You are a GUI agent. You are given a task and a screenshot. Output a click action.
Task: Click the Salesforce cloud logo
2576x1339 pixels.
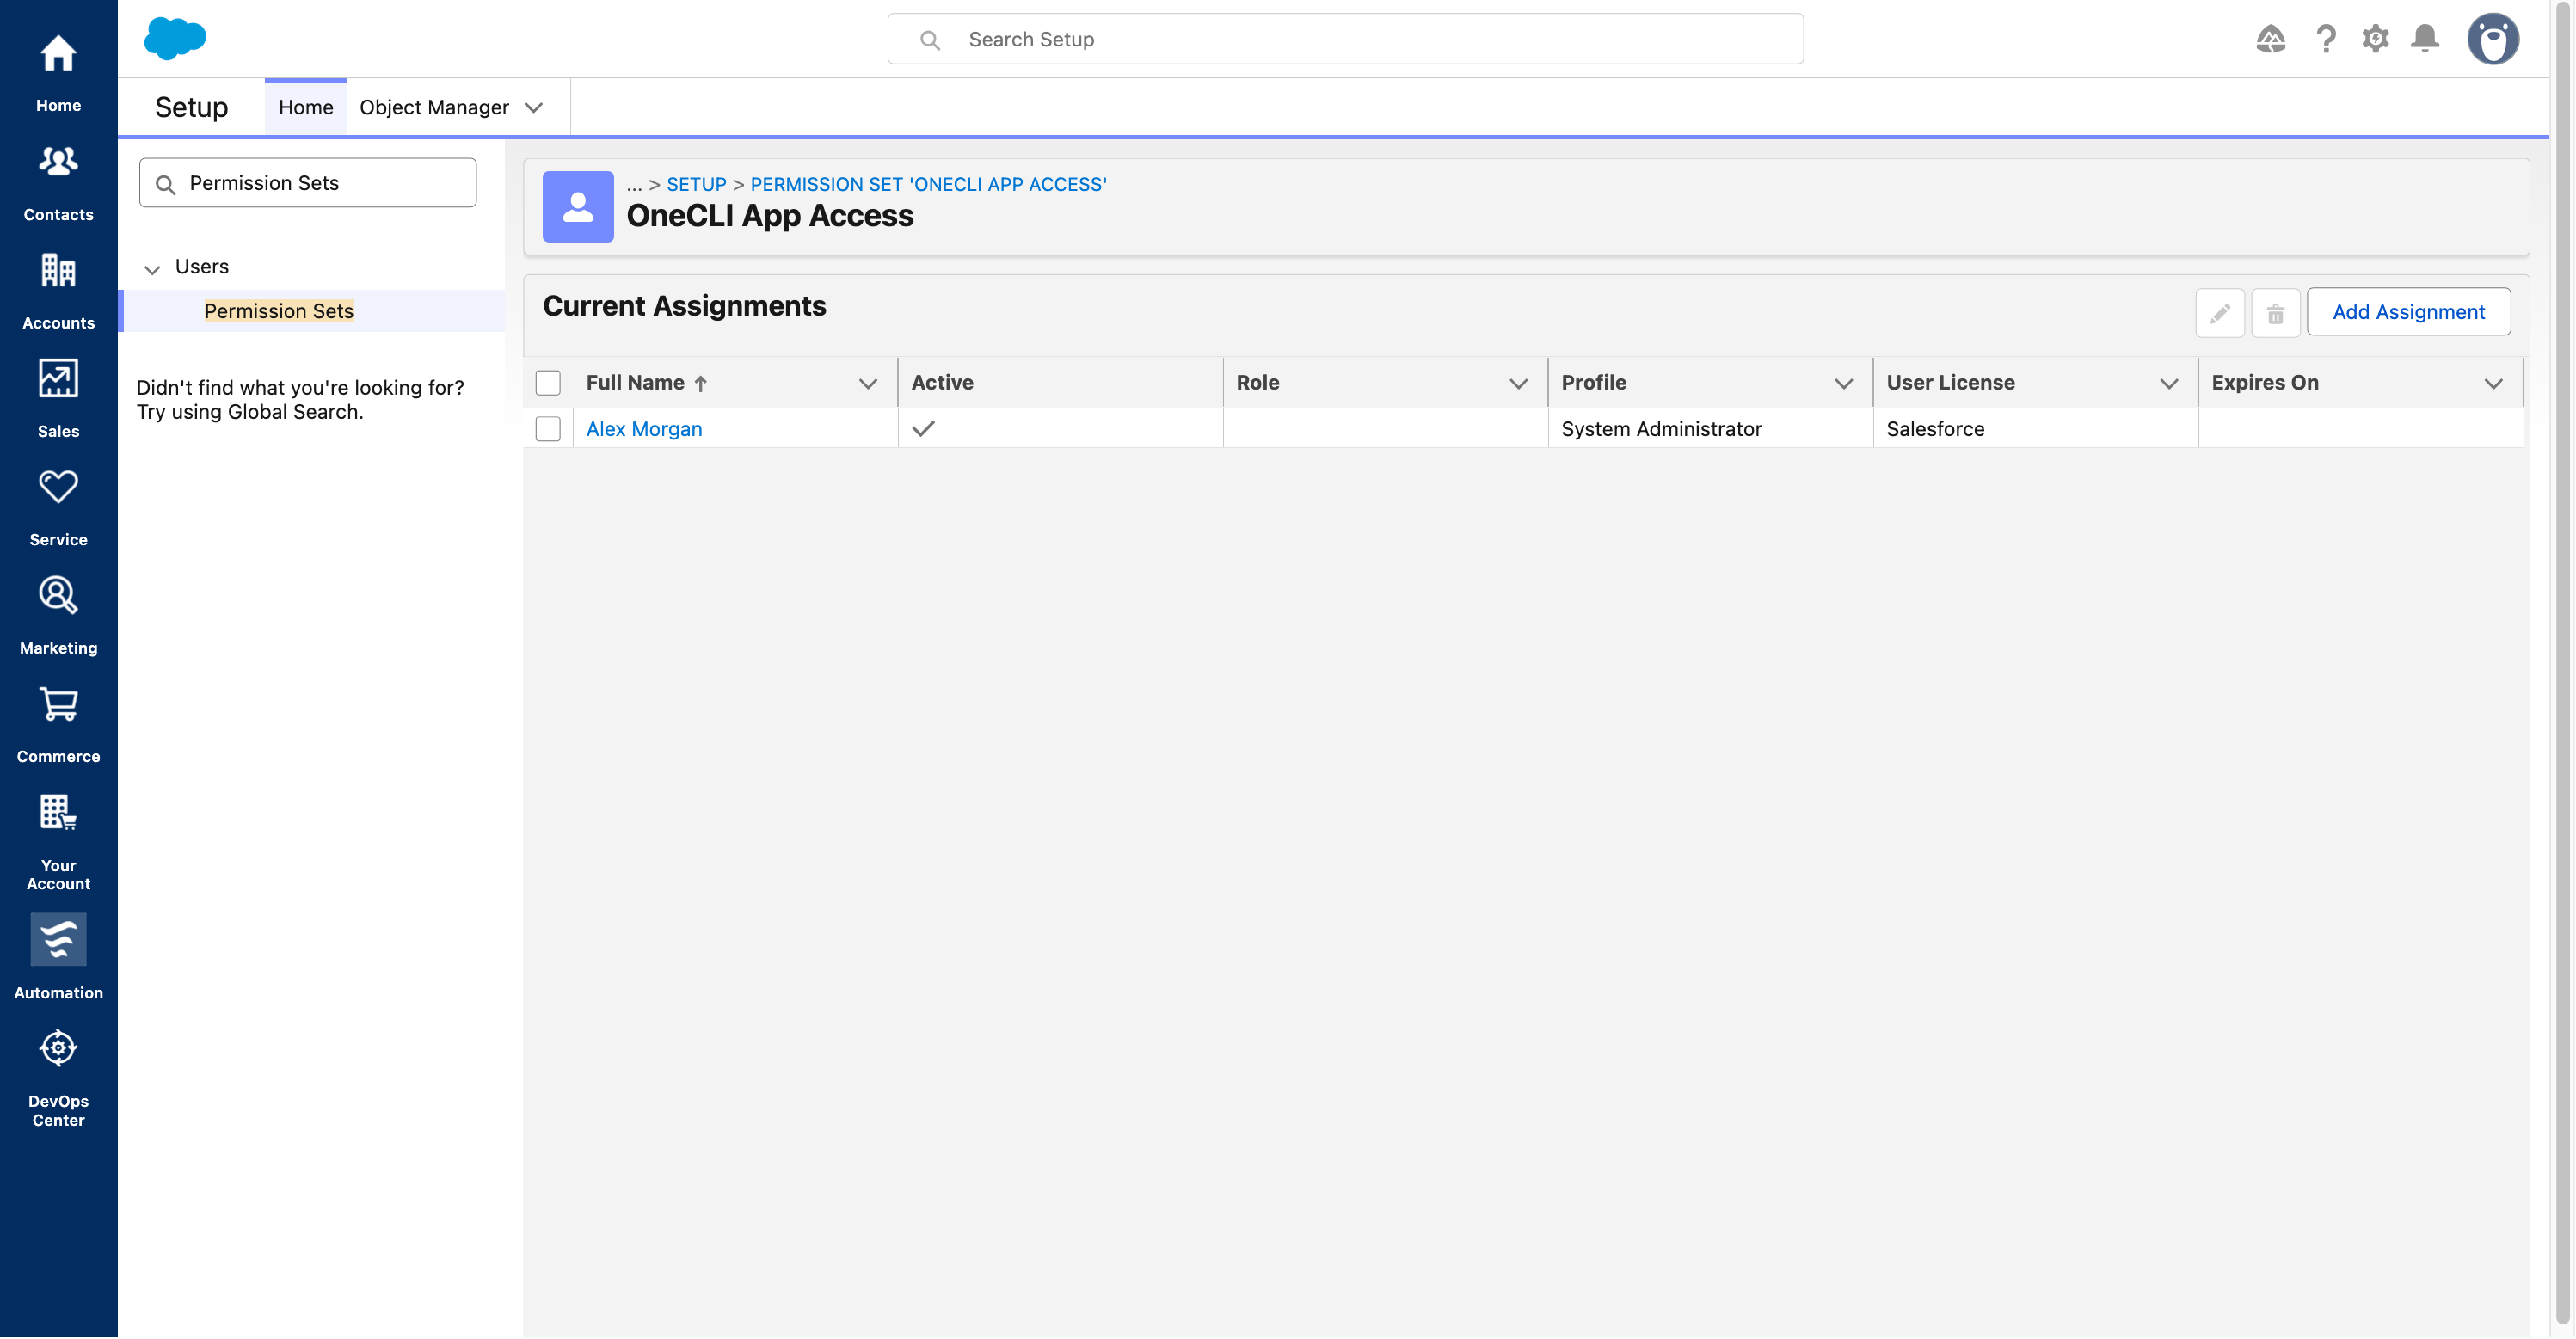point(175,38)
